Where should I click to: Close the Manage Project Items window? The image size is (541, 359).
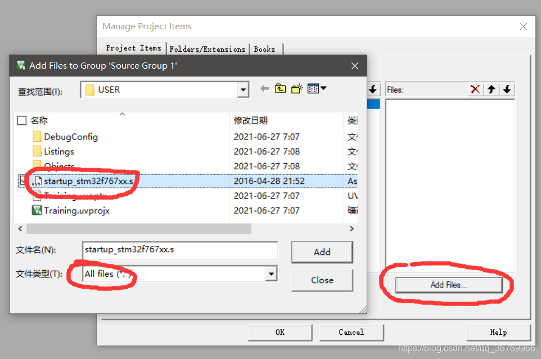coord(524,26)
